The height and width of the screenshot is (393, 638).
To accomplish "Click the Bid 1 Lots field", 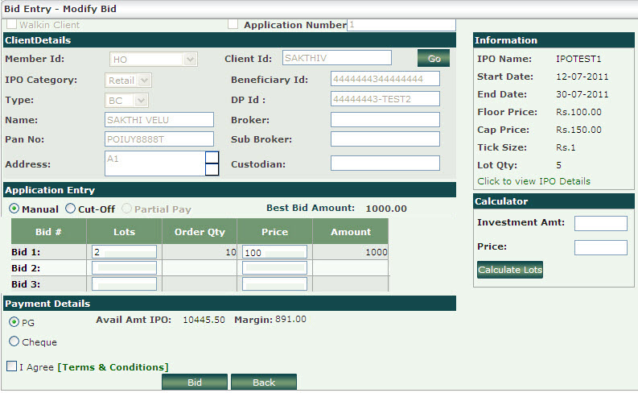I will tap(124, 252).
